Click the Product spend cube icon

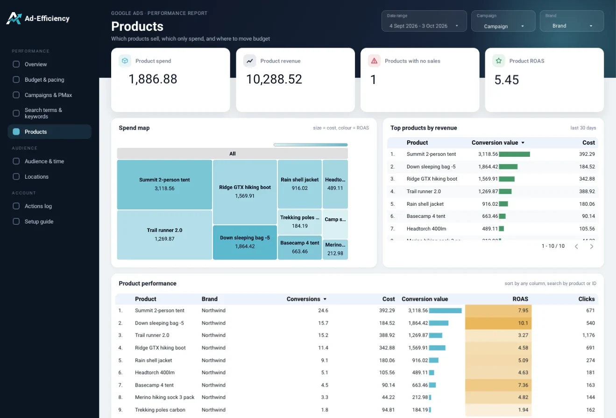pos(125,61)
